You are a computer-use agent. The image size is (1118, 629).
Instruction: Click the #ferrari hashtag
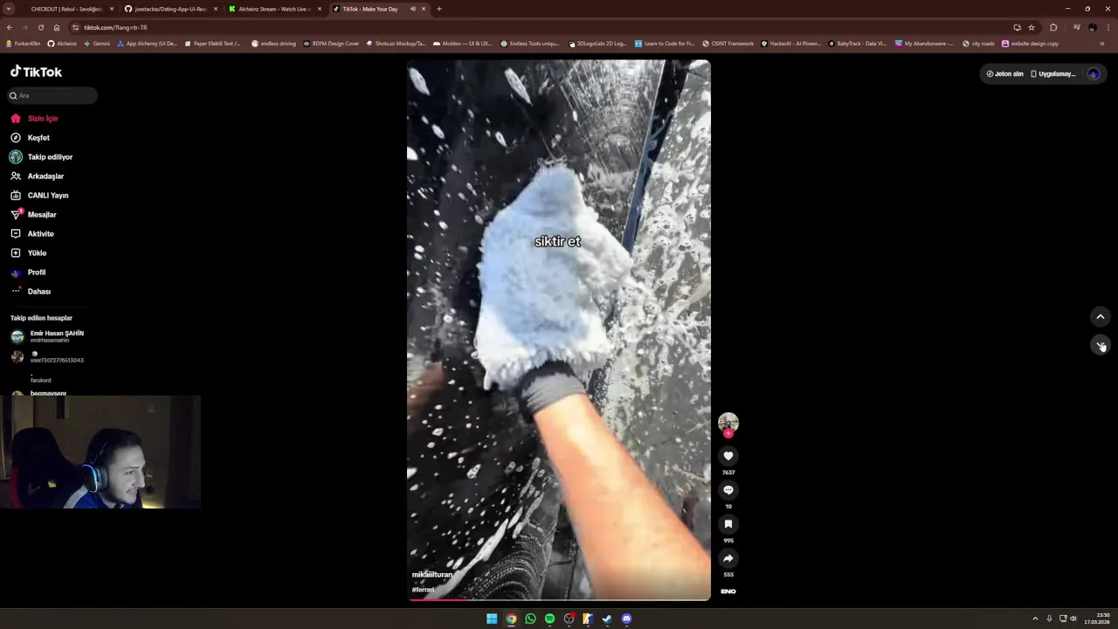click(423, 590)
